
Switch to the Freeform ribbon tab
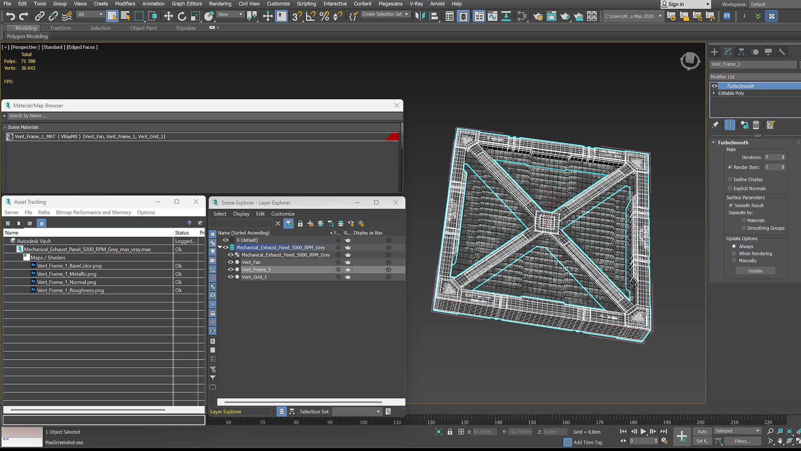[61, 28]
